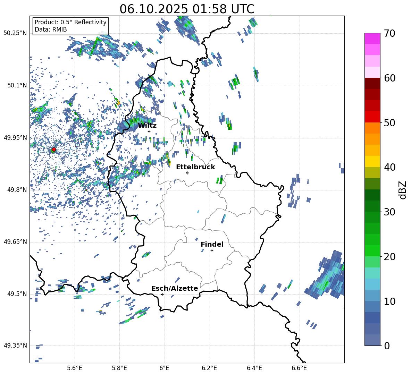
Task: Click the cyan colorbar segment below 20
Action: [372, 273]
